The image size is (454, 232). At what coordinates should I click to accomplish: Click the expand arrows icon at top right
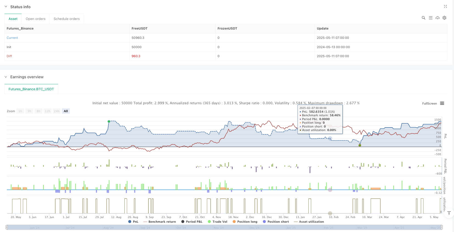pyautogui.click(x=445, y=6)
